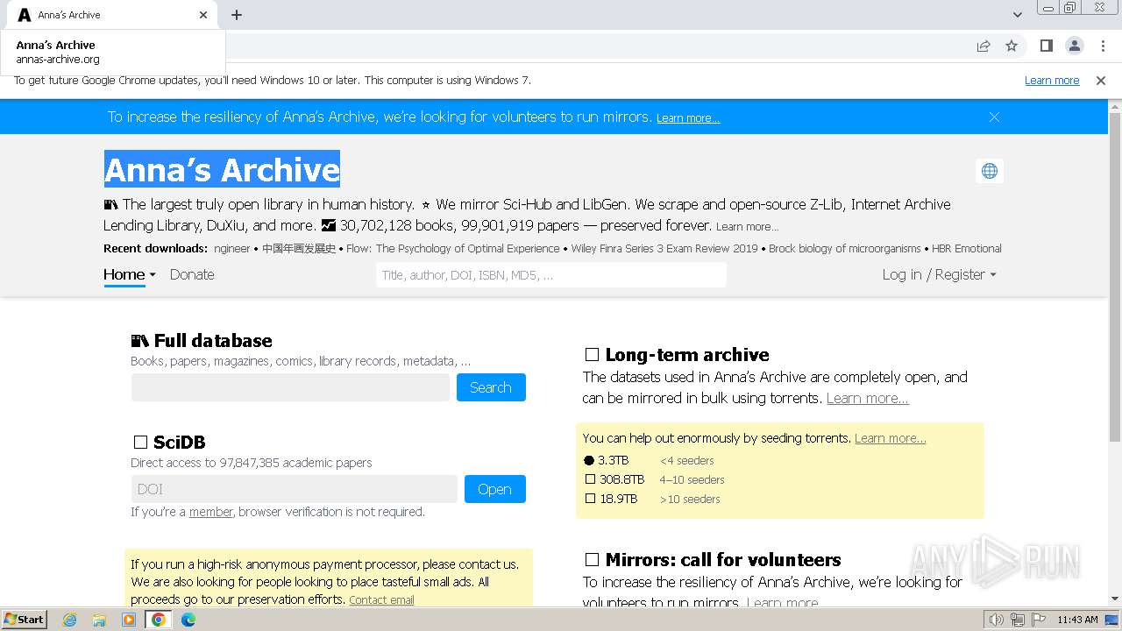Screen dimensions: 1122x631
Task: Open Learn more under Long-term archive
Action: click(867, 399)
